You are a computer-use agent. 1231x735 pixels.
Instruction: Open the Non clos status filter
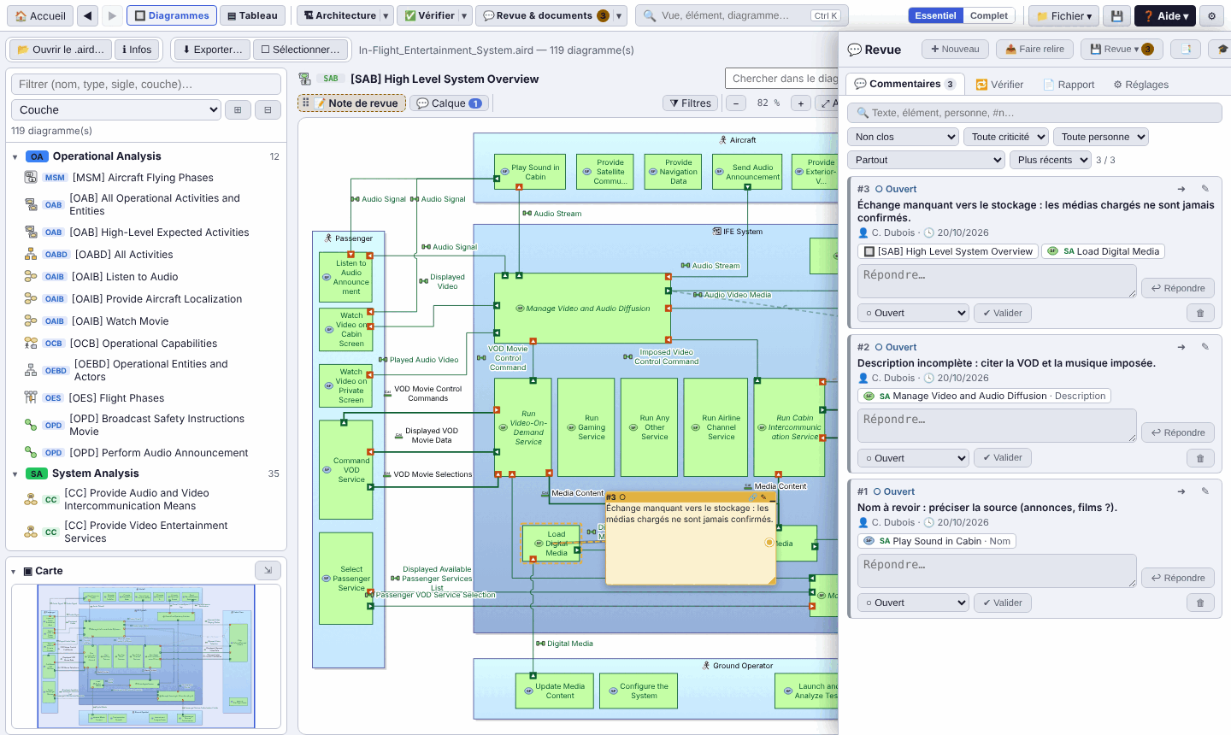pos(904,137)
